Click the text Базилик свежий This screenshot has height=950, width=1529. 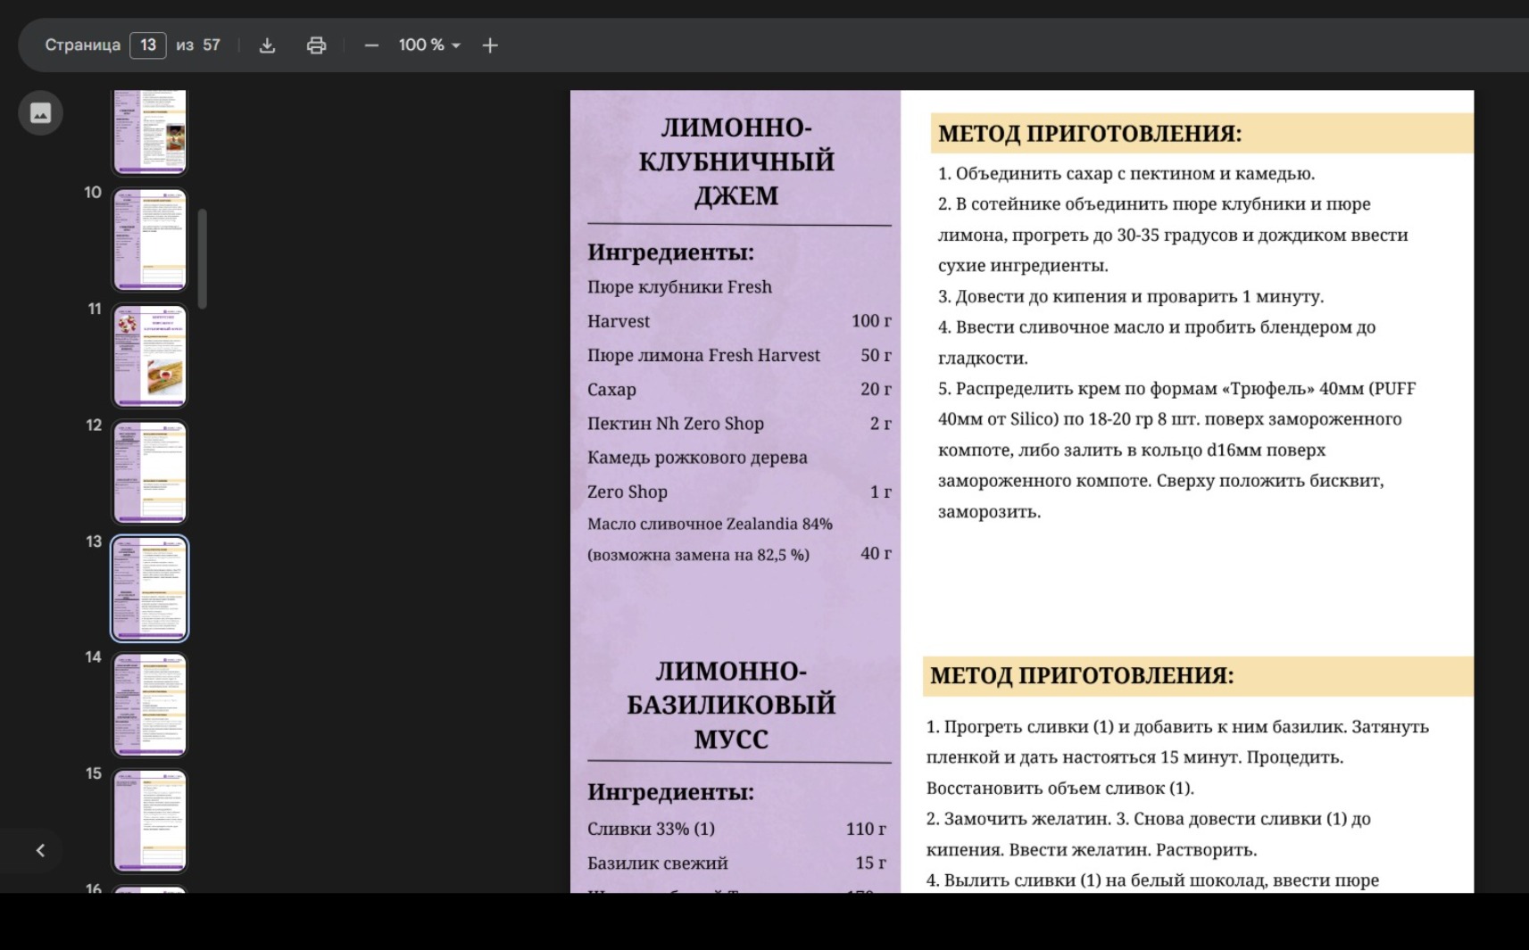(x=658, y=863)
